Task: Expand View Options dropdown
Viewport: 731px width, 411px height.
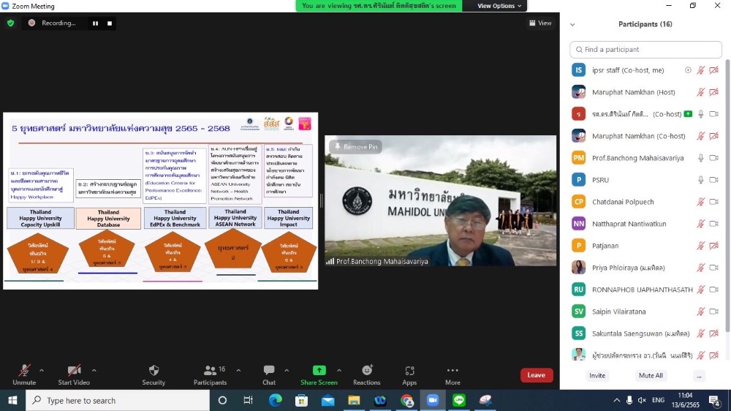Action: click(x=500, y=6)
